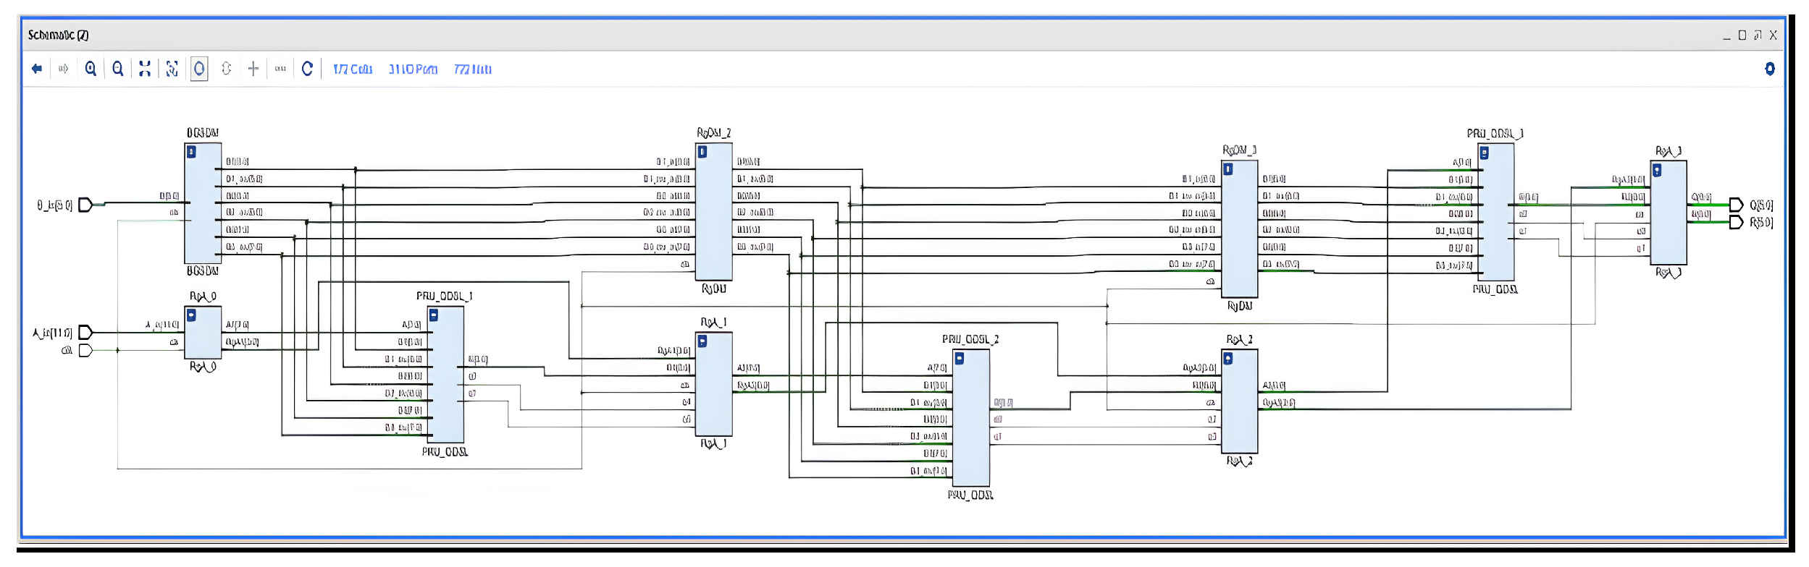Click the Select Area icon

click(172, 69)
